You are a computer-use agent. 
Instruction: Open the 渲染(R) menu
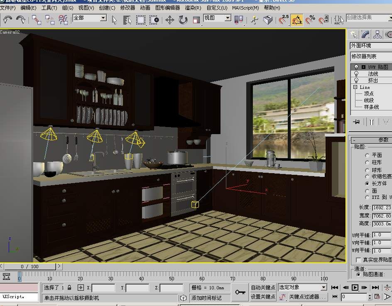(193, 8)
